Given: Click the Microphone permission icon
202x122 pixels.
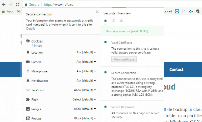Looking at the screenshot, I should 28,71.
